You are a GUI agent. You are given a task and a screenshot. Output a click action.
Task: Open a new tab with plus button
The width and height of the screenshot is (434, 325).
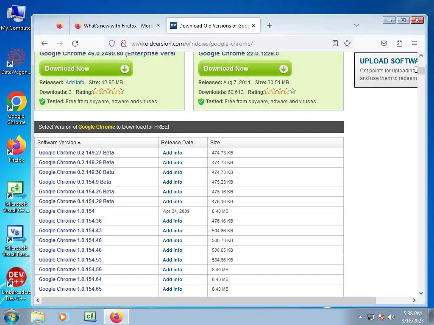[269, 26]
